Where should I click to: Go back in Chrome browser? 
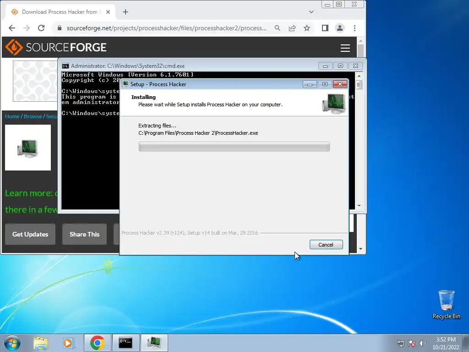pos(11,28)
